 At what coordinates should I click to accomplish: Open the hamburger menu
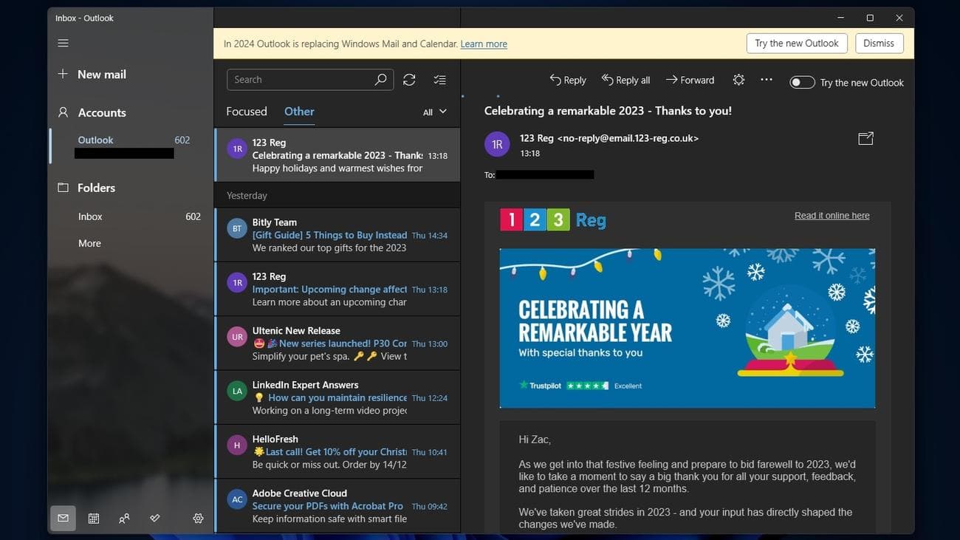tap(63, 43)
